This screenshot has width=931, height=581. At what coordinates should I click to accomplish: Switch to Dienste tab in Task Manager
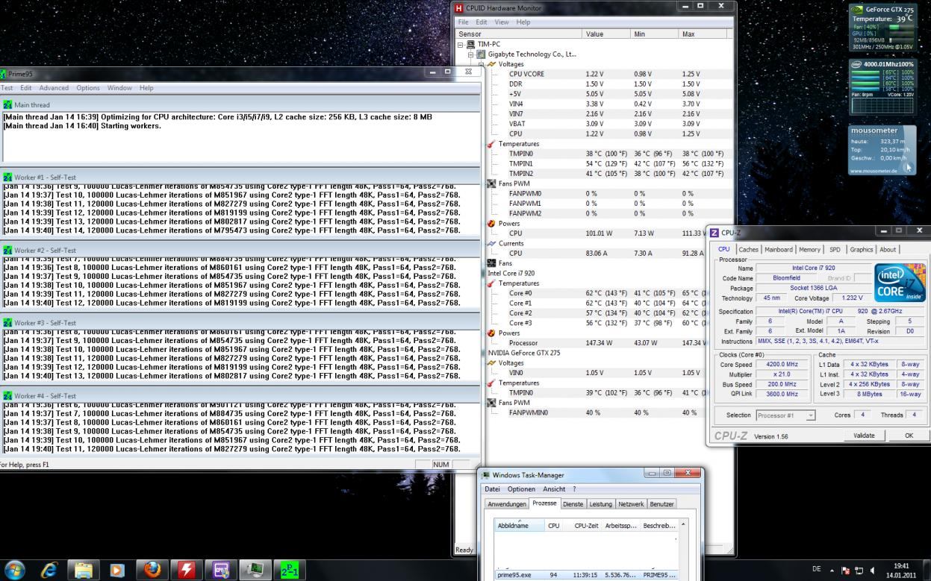573,504
